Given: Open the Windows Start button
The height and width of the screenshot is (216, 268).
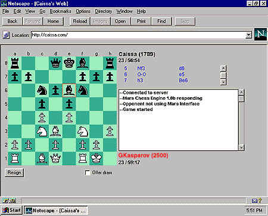Looking at the screenshot, I should click(x=11, y=211).
